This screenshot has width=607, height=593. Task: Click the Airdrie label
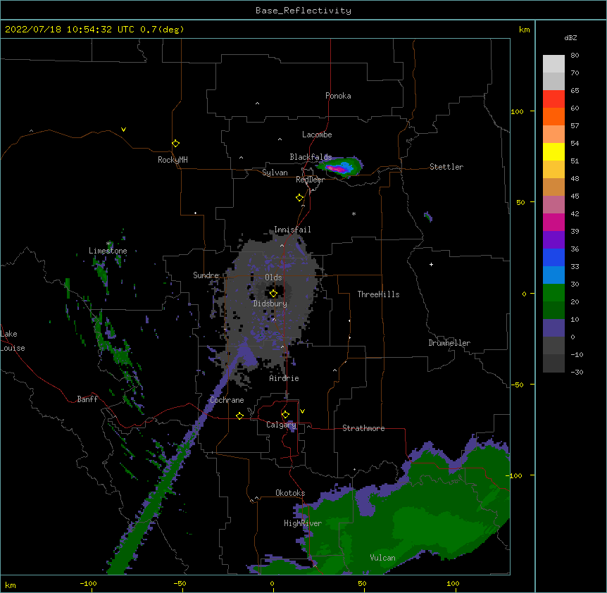click(x=284, y=378)
